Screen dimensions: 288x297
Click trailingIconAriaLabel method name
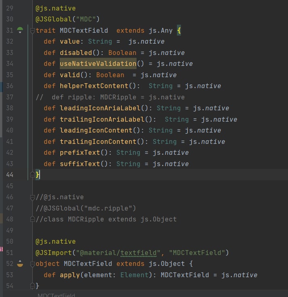(102, 119)
